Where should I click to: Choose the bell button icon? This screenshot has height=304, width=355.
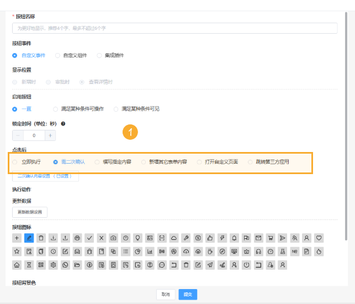pyautogui.click(x=234, y=238)
